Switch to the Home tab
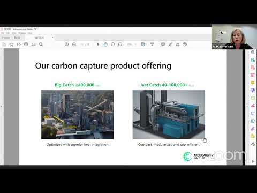 coord(6,38)
